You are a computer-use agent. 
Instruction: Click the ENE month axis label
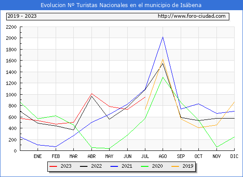pos(38,156)
